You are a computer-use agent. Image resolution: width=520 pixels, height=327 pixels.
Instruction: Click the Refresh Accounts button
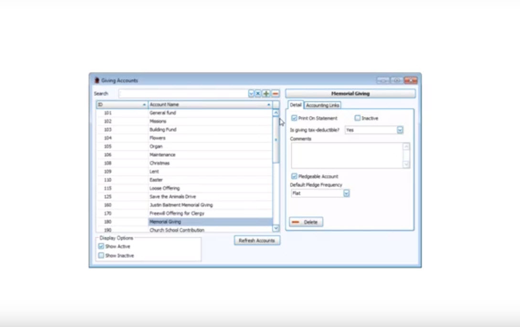[x=257, y=241]
